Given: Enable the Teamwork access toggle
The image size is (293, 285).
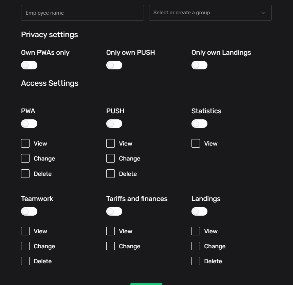Looking at the screenshot, I should (x=29, y=212).
